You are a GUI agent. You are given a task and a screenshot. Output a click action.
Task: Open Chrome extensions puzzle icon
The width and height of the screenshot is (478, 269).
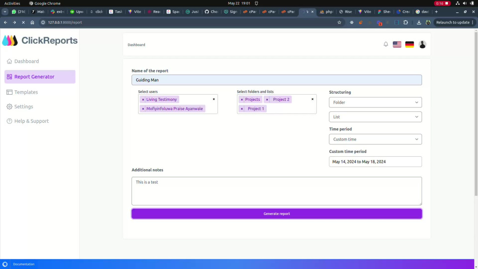pyautogui.click(x=406, y=22)
